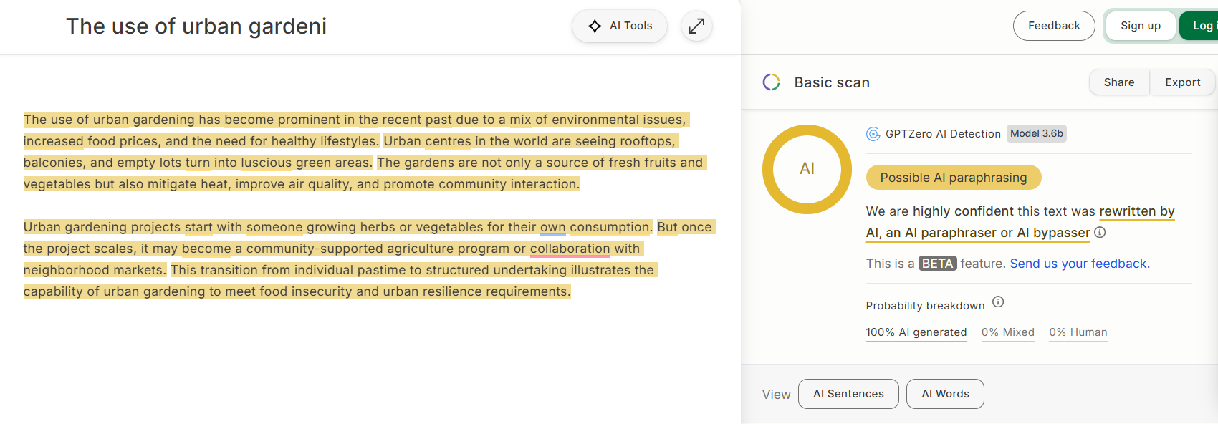
Task: Click the document title text field
Action: pyautogui.click(x=196, y=26)
